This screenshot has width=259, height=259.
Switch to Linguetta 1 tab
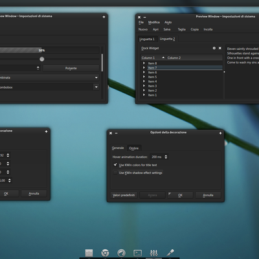(147, 39)
